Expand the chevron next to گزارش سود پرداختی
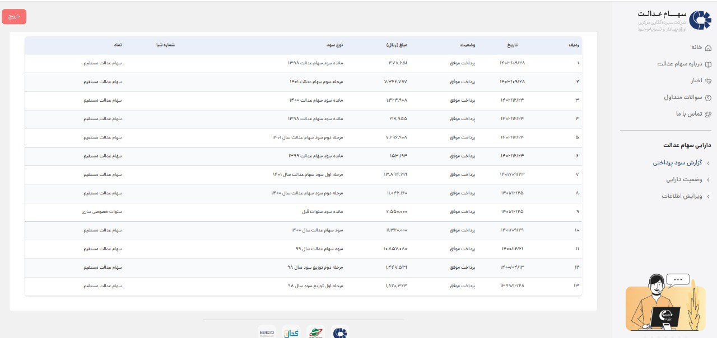 click(x=708, y=163)
